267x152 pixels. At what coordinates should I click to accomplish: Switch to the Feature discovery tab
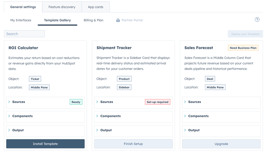(62, 7)
